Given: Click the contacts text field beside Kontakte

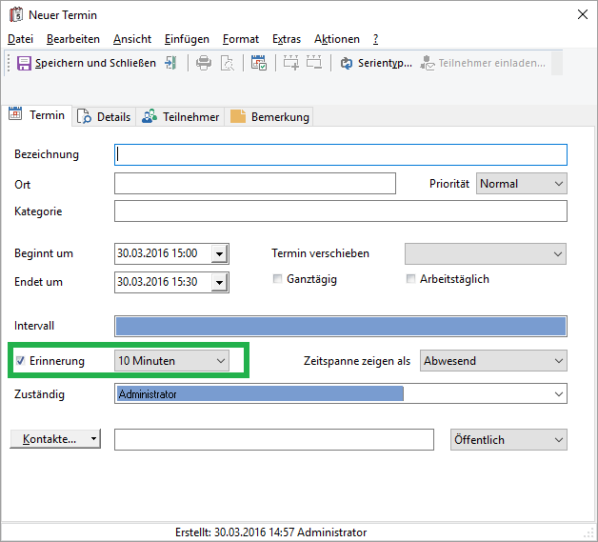Looking at the screenshot, I should pos(274,439).
